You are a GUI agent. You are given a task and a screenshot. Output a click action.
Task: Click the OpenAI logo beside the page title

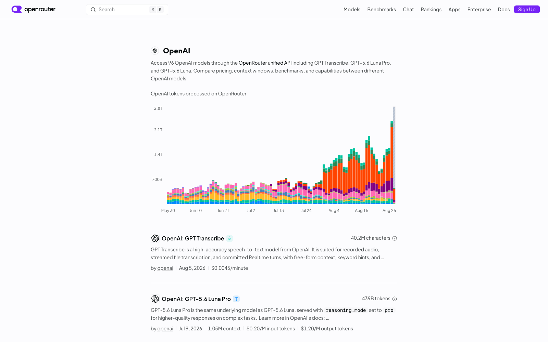155,51
